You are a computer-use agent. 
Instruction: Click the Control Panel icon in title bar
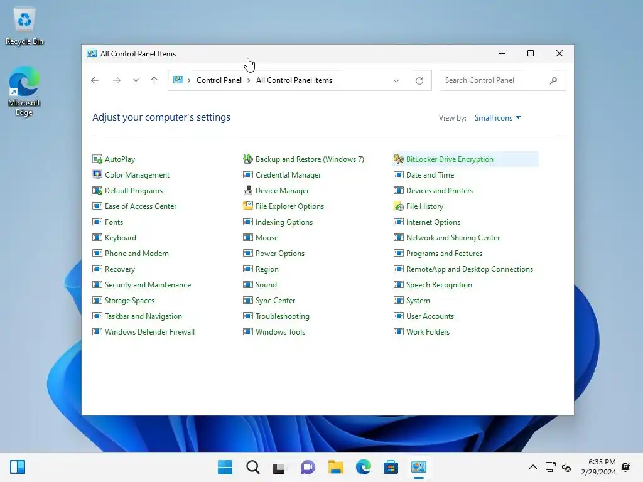(92, 54)
